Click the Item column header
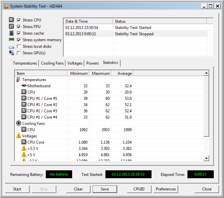 pos(41,73)
